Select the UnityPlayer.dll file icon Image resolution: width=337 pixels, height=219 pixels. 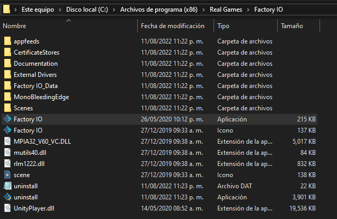click(x=7, y=208)
